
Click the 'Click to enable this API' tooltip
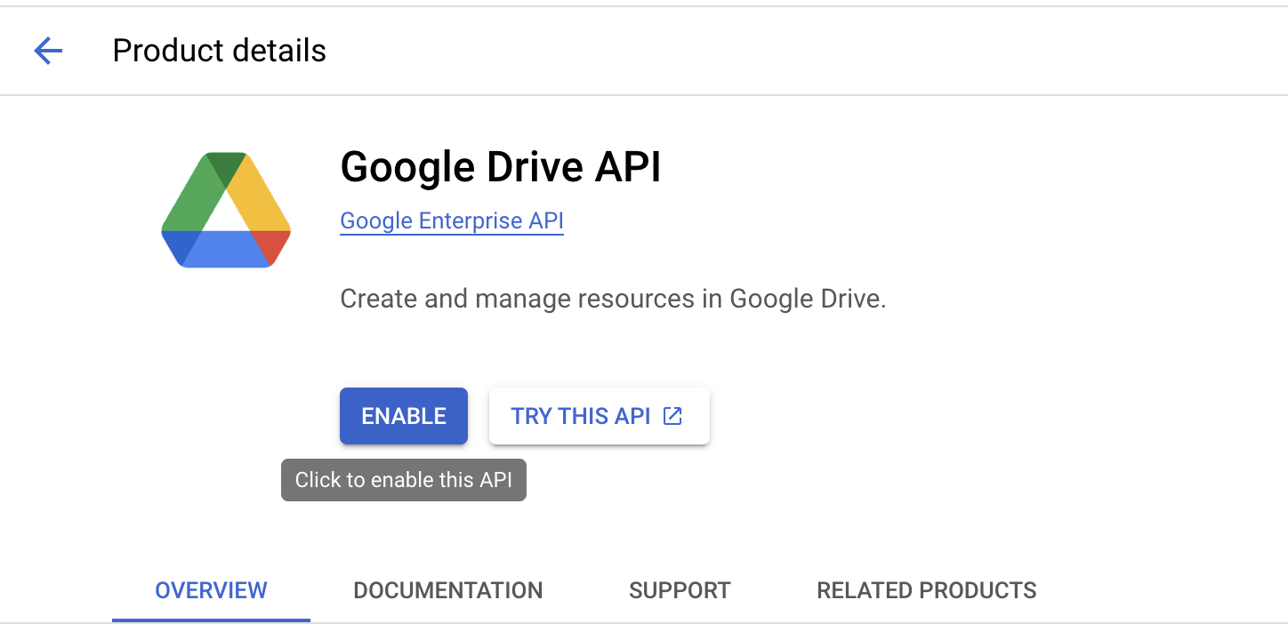point(404,480)
